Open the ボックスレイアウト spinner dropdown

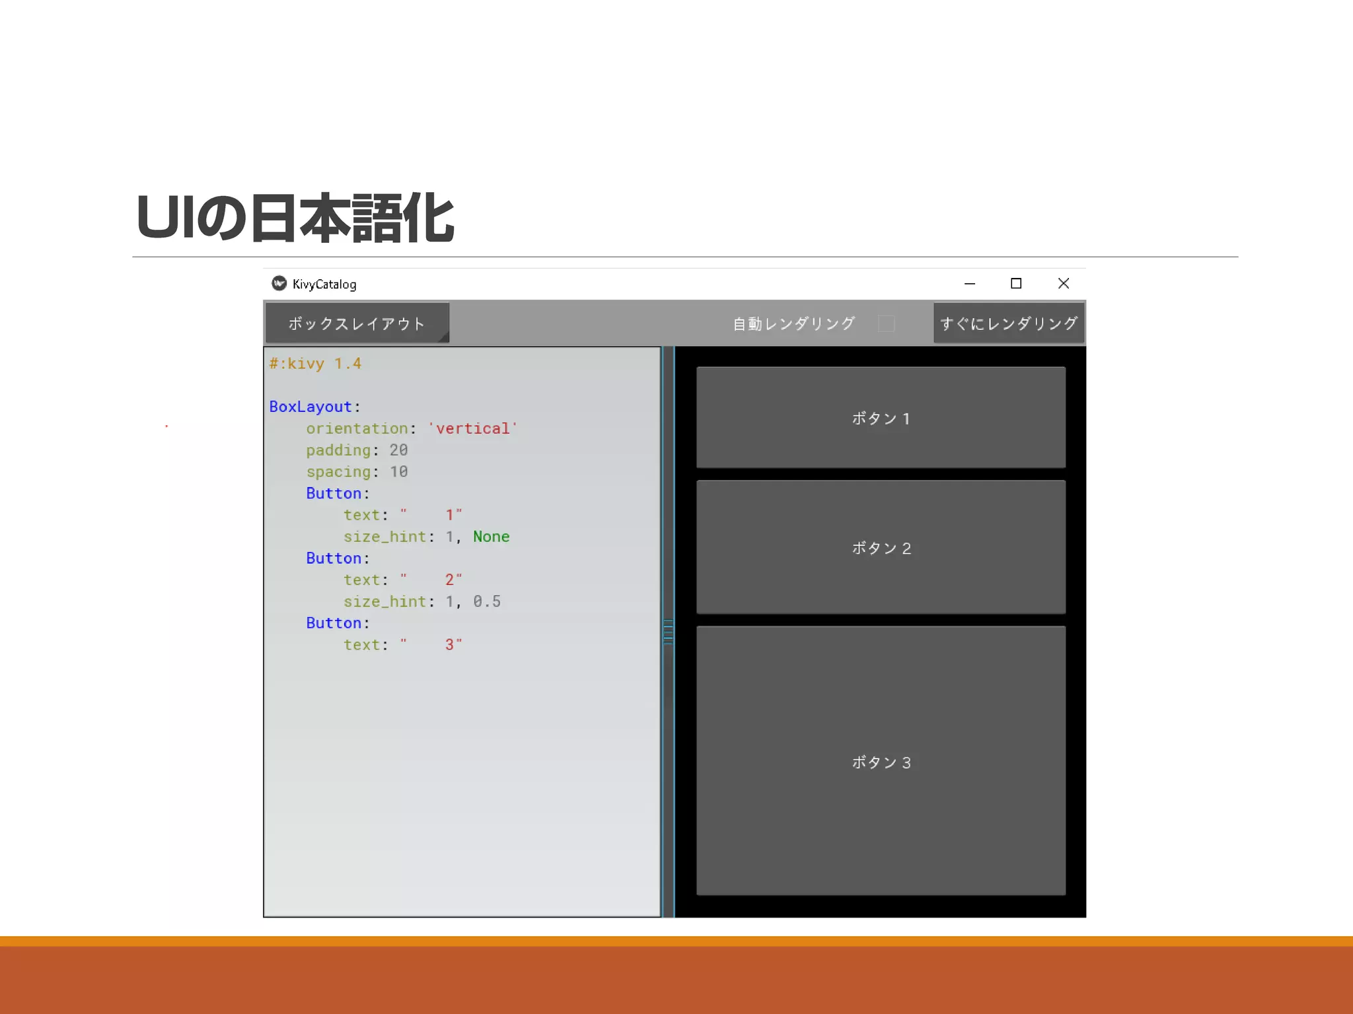tap(357, 323)
